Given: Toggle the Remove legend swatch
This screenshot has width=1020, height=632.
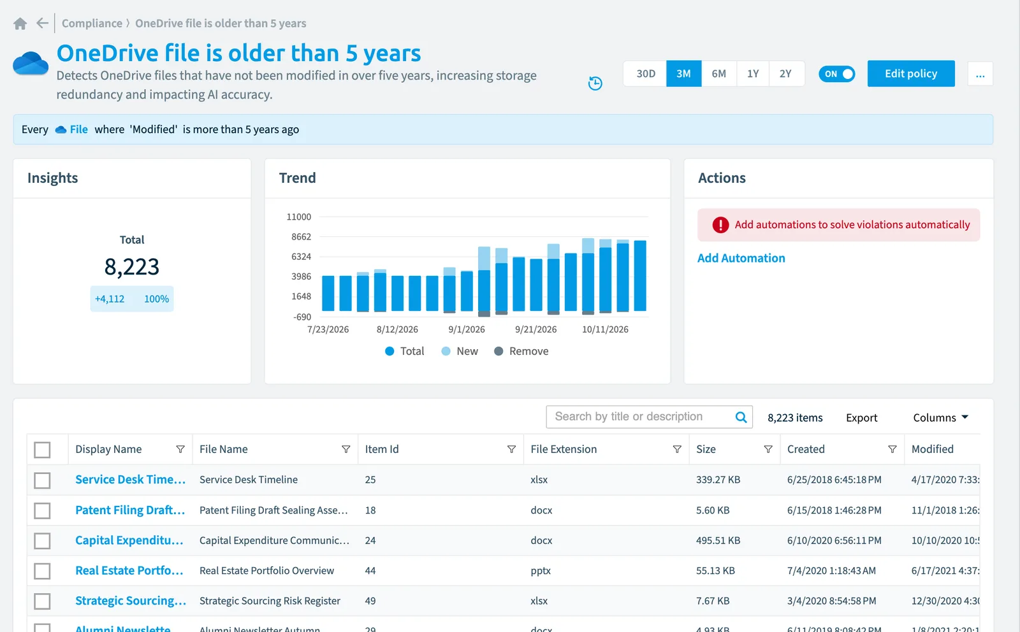Looking at the screenshot, I should pyautogui.click(x=499, y=352).
